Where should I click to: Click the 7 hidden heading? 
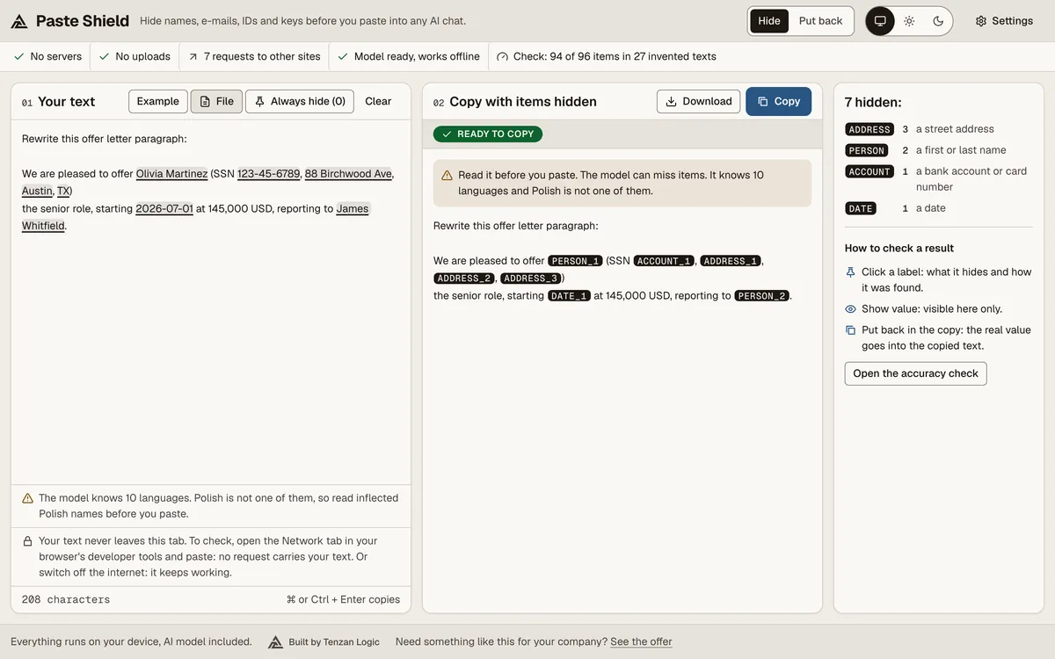click(x=873, y=102)
